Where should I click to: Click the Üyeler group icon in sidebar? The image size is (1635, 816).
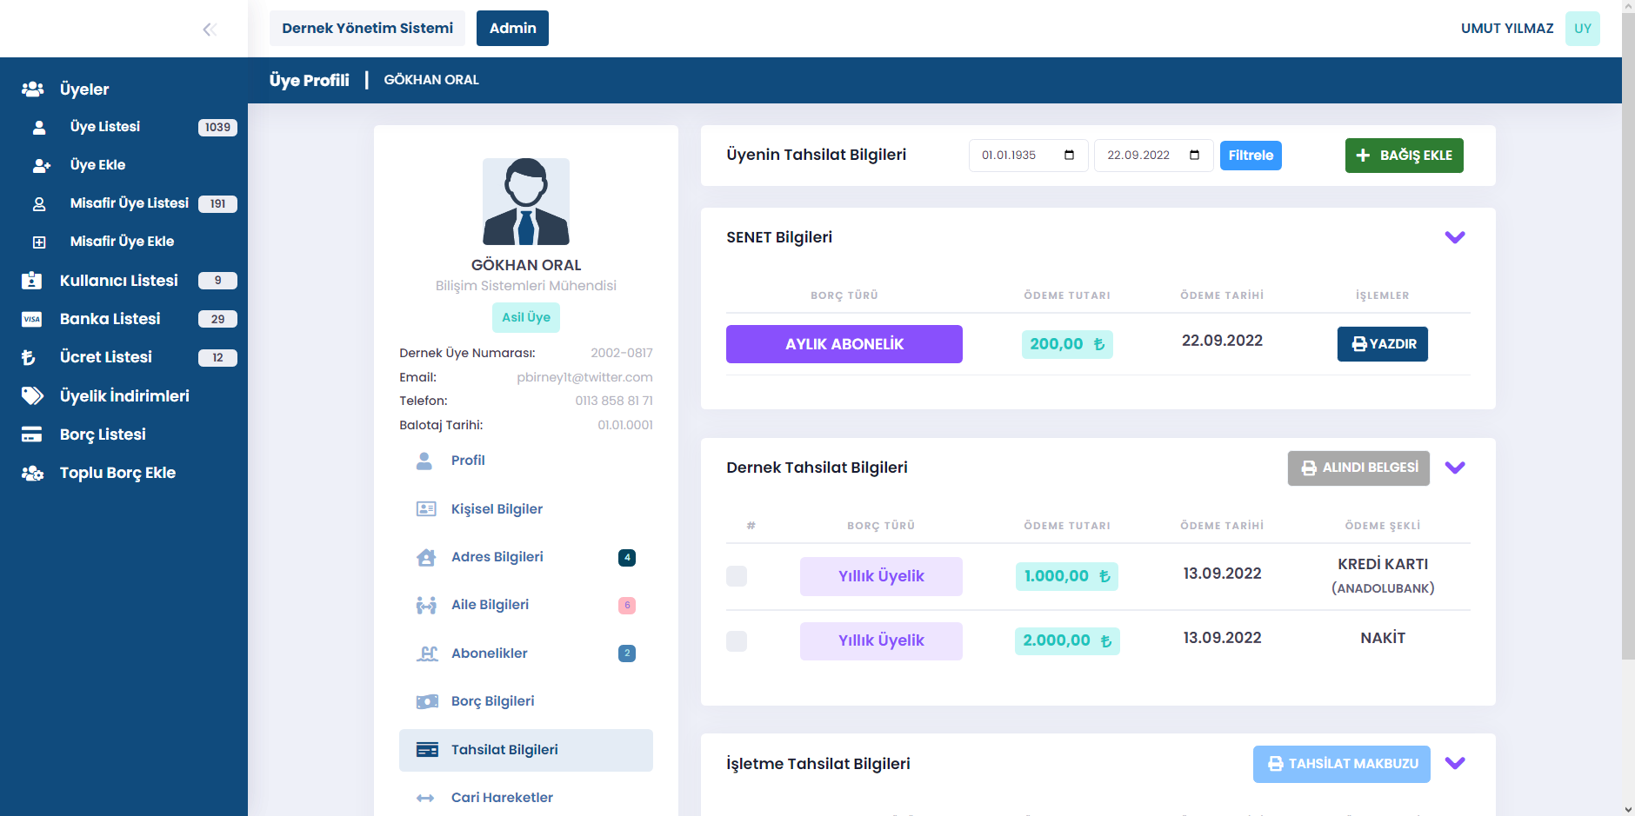pyautogui.click(x=32, y=89)
